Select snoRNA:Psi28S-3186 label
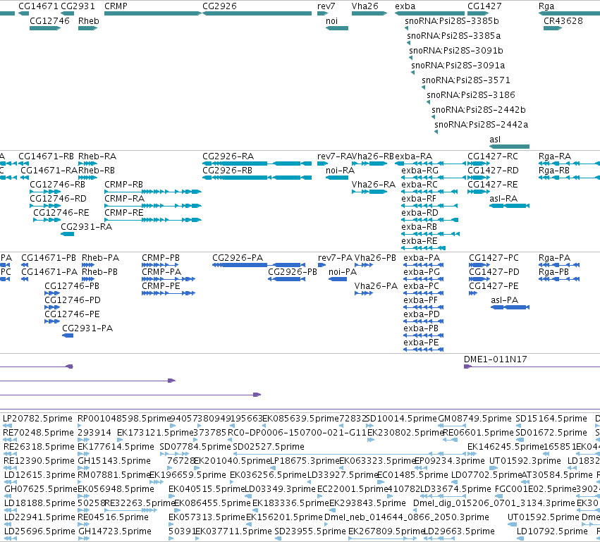Viewport: 600px width, 542px height. (x=471, y=95)
